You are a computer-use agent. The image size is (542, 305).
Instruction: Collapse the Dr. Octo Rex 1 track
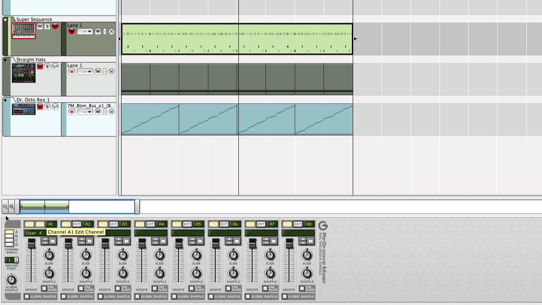click(x=6, y=100)
